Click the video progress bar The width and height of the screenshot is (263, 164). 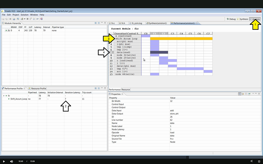click(x=112, y=157)
